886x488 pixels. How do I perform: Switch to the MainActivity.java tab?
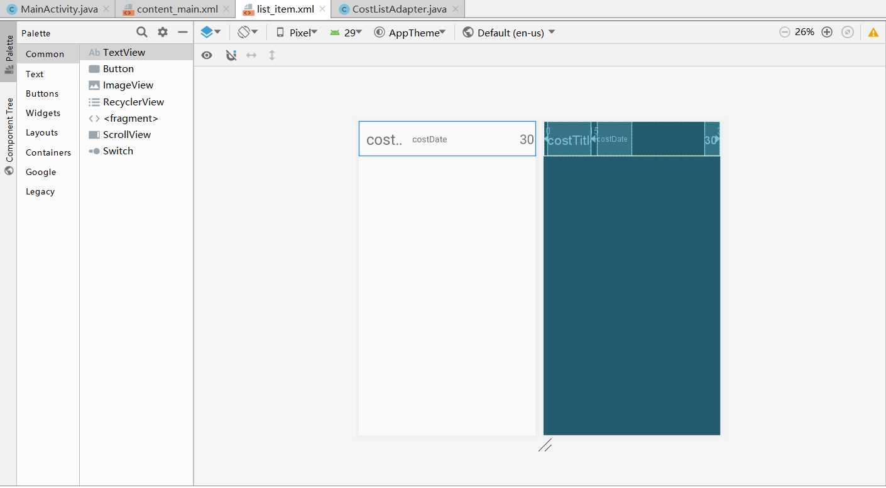pyautogui.click(x=58, y=9)
